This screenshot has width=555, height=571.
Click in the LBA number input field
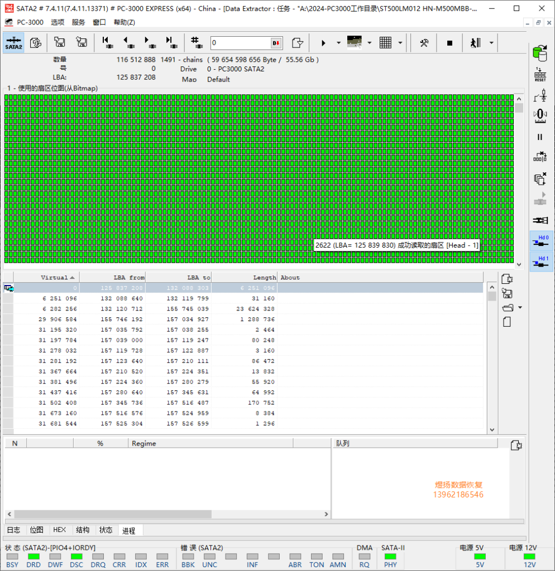click(240, 43)
